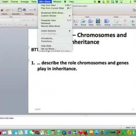Open the Numbers bar-chart Dock icon
Image resolution: width=136 pixels, height=136 pixels.
coord(48,132)
